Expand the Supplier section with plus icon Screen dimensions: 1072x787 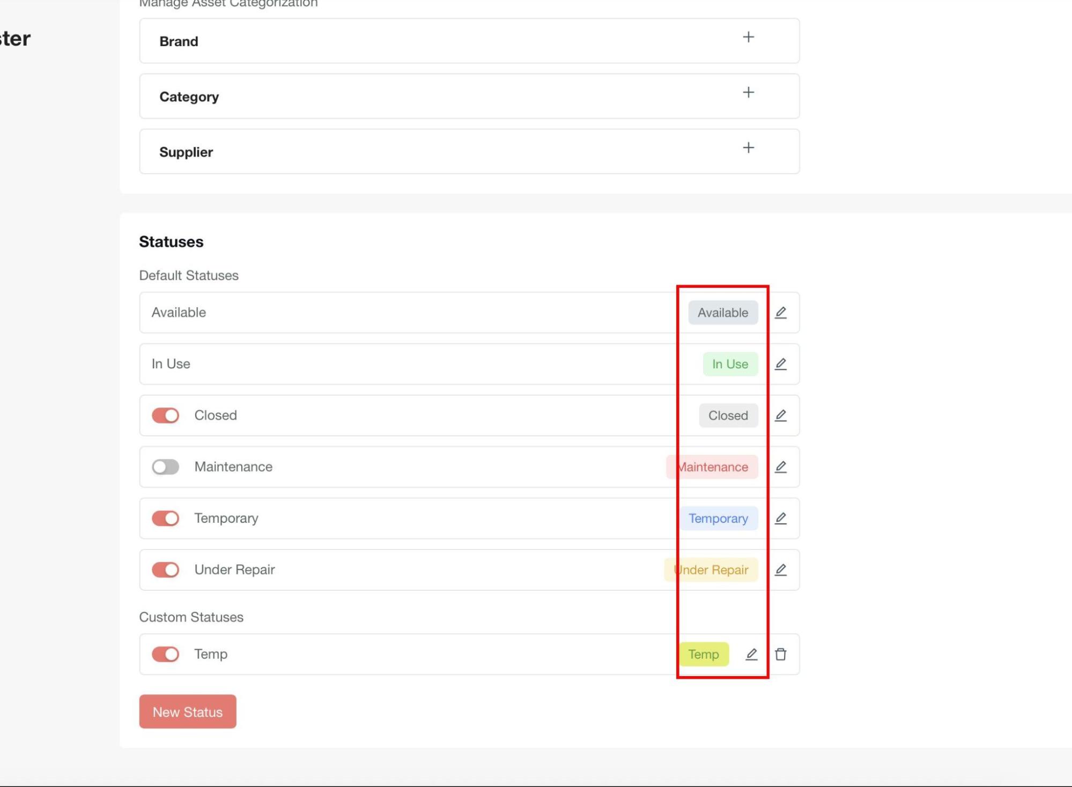click(748, 147)
